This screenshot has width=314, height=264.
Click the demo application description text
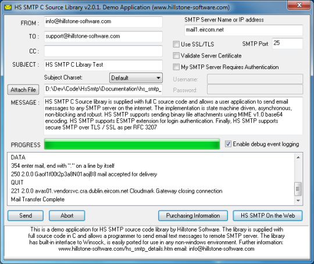click(156, 239)
